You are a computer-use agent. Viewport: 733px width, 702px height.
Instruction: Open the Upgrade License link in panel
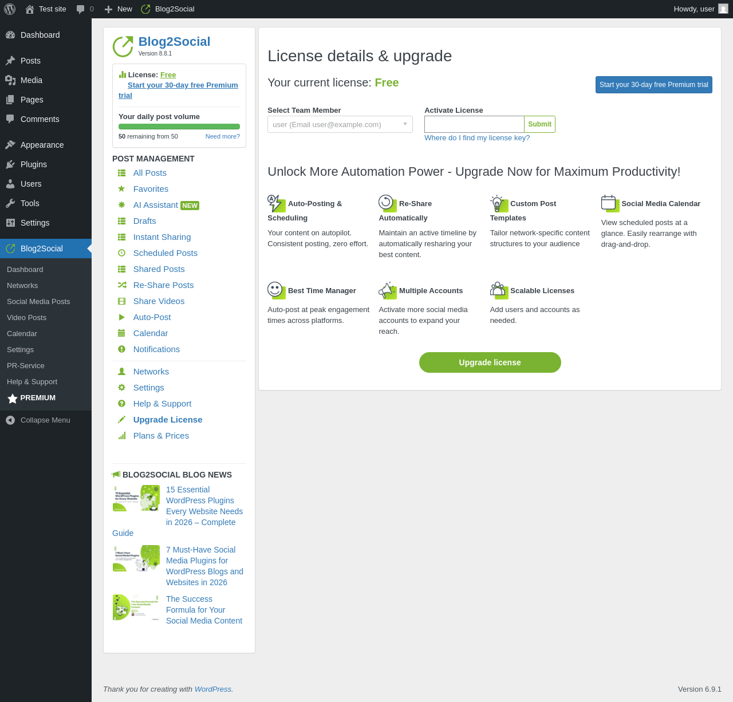168,420
